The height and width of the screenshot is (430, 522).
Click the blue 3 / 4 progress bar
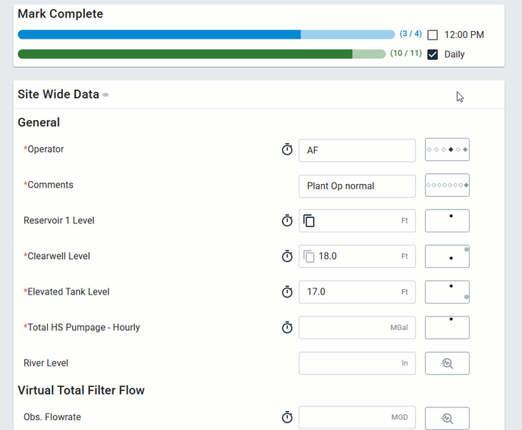tap(206, 35)
